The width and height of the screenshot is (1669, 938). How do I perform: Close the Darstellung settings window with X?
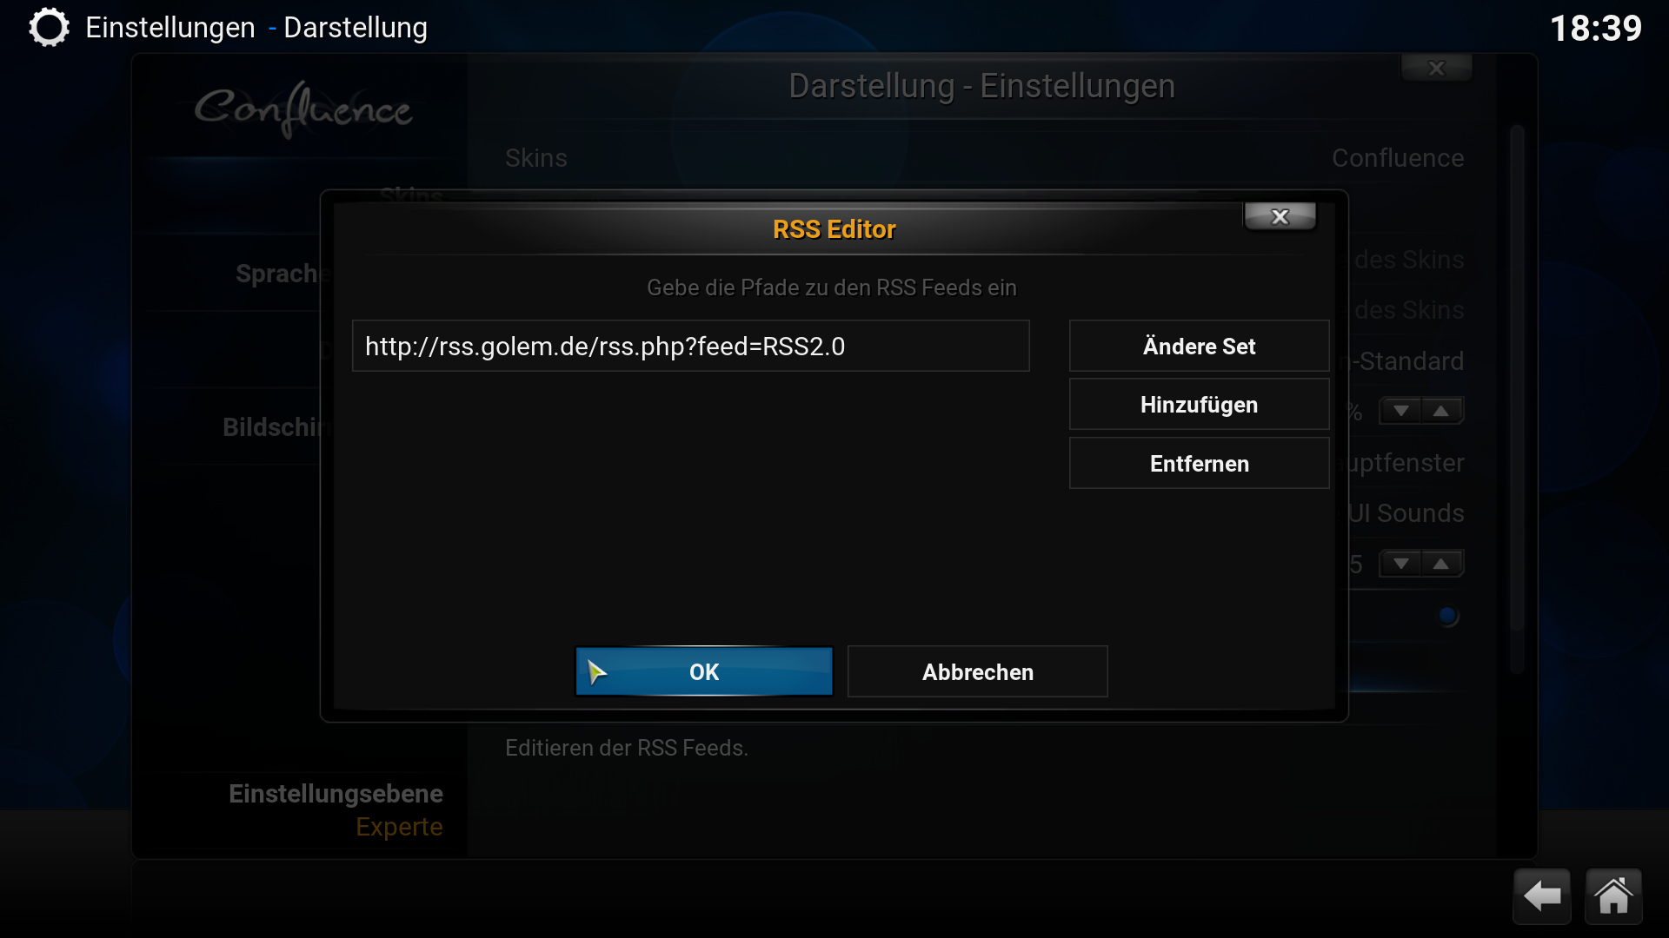1436,68
